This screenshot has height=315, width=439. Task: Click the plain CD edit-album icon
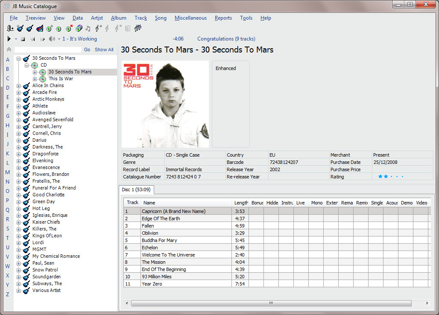pos(59,29)
